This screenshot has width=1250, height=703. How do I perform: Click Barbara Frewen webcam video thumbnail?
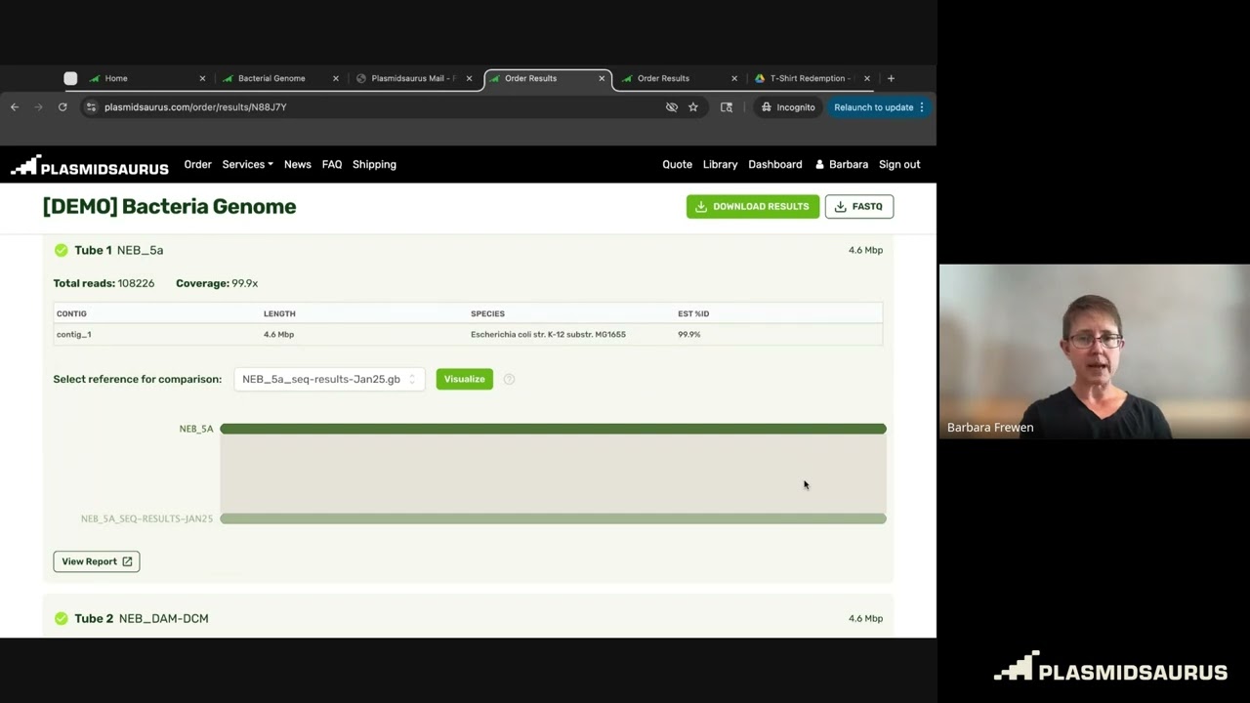pos(1095,351)
